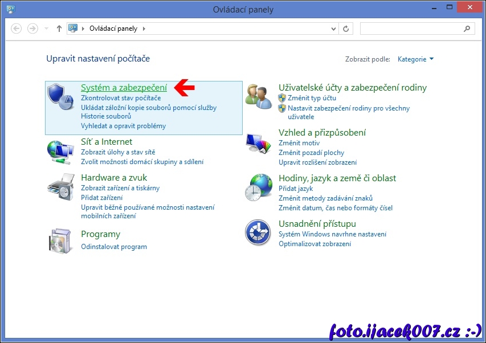
Task: Click the Usnadnění přístupu icon
Action: (258, 232)
